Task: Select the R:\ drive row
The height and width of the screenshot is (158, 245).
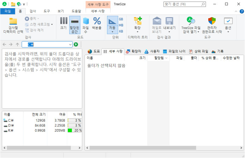Action: point(42,130)
